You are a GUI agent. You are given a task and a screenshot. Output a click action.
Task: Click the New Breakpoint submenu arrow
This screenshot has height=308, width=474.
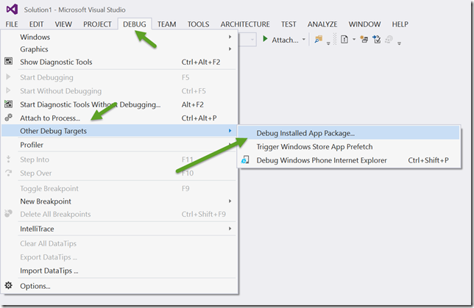230,201
